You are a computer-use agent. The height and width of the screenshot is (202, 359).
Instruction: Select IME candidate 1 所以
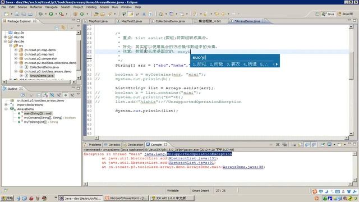(200, 65)
